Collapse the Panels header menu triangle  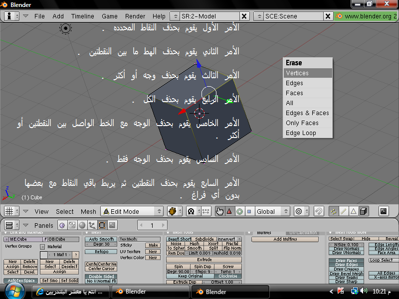tap(25, 225)
